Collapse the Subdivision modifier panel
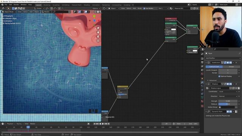The width and height of the screenshot is (242, 136). pyautogui.click(x=206, y=63)
